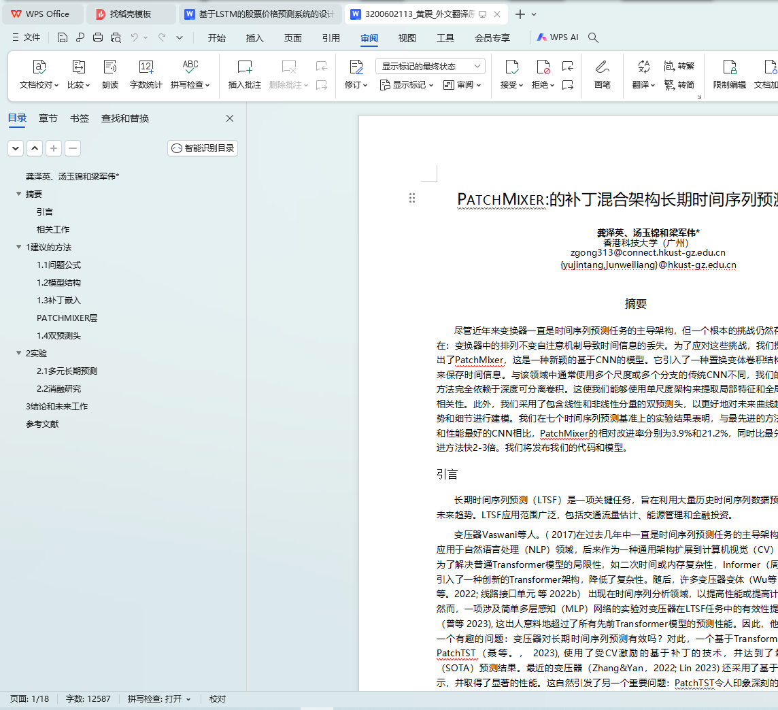This screenshot has width=778, height=710.
Task: Switch to the 工具 ribbon tab
Action: click(445, 37)
